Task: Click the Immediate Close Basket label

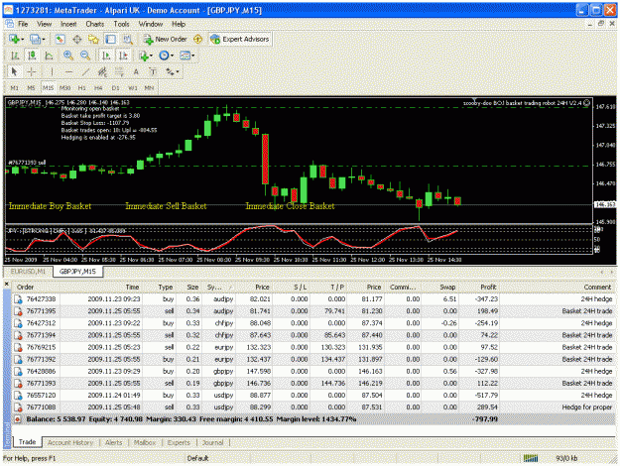Action: (x=291, y=206)
